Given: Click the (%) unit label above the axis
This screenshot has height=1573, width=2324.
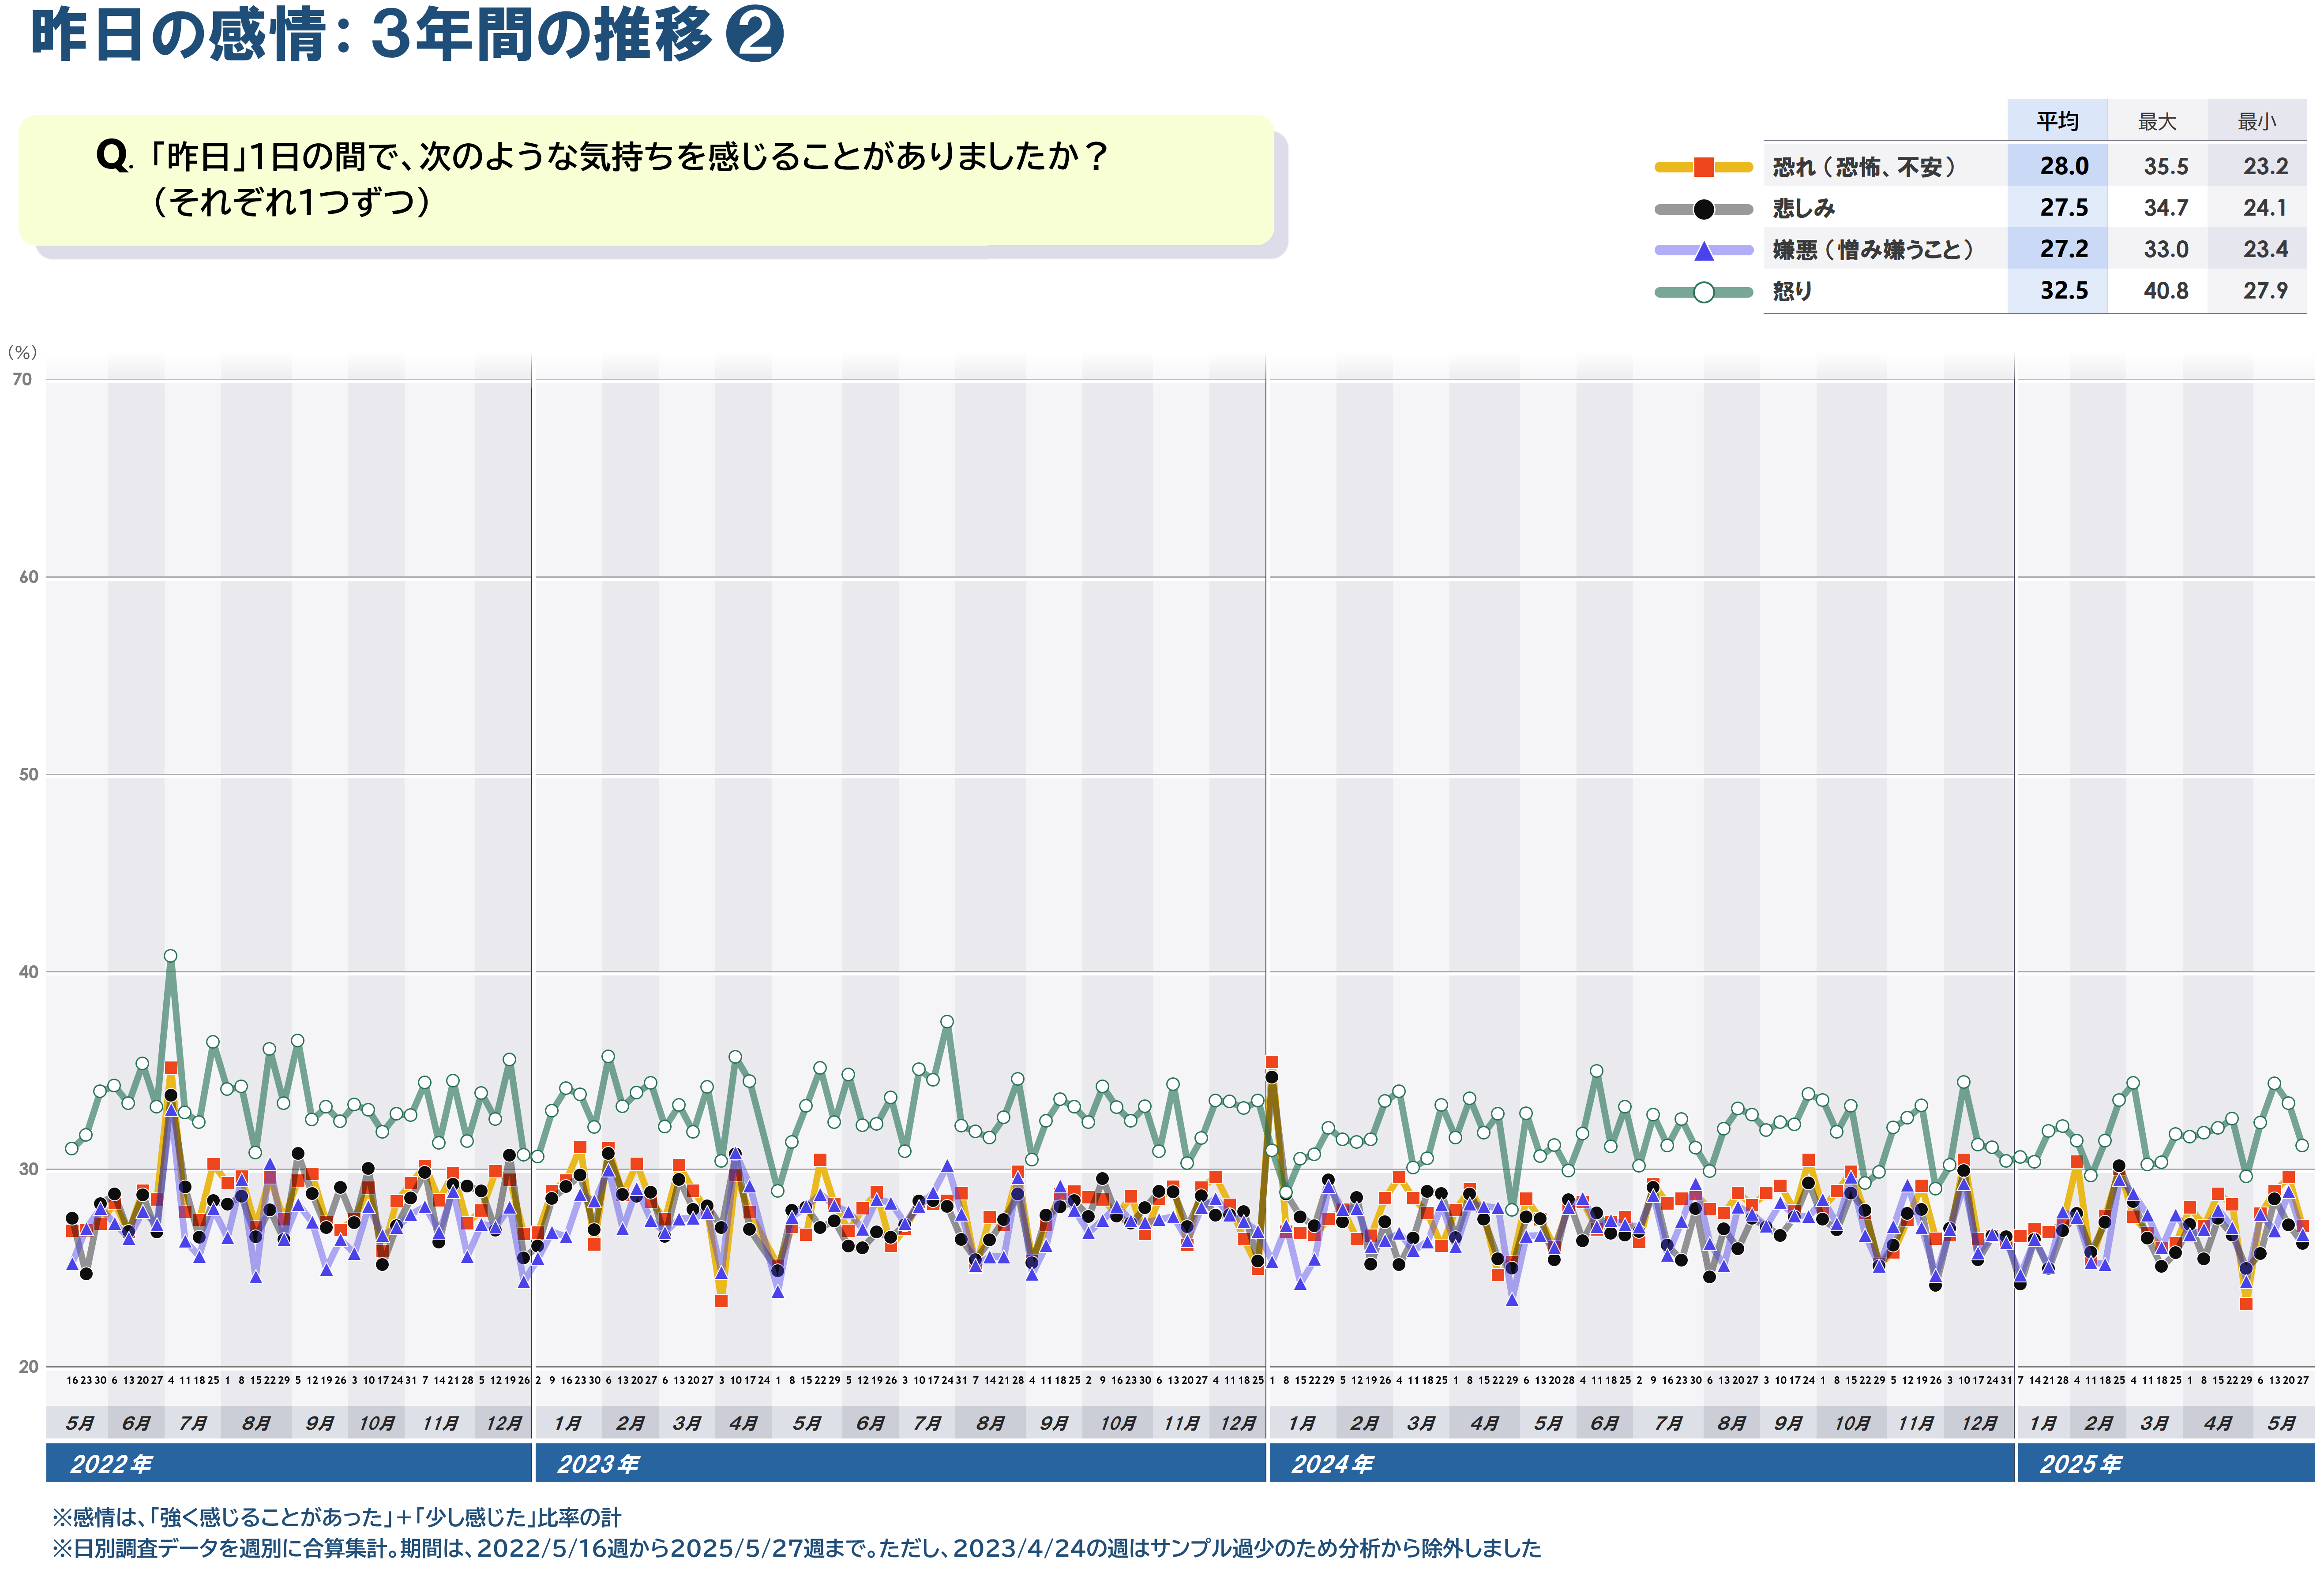Looking at the screenshot, I should click(x=22, y=352).
